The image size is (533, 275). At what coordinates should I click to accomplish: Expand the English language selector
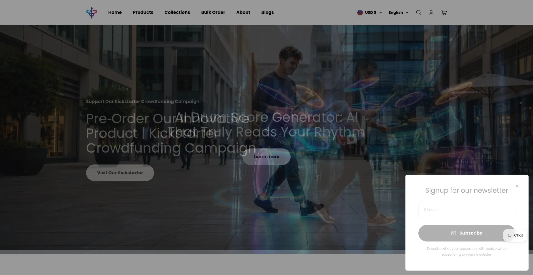point(399,12)
